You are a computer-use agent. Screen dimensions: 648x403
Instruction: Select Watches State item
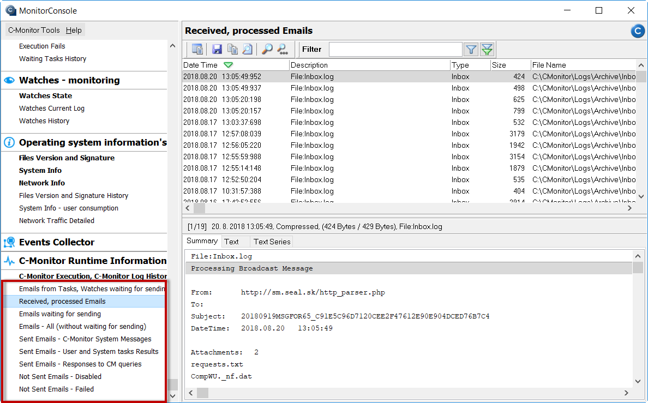[45, 96]
